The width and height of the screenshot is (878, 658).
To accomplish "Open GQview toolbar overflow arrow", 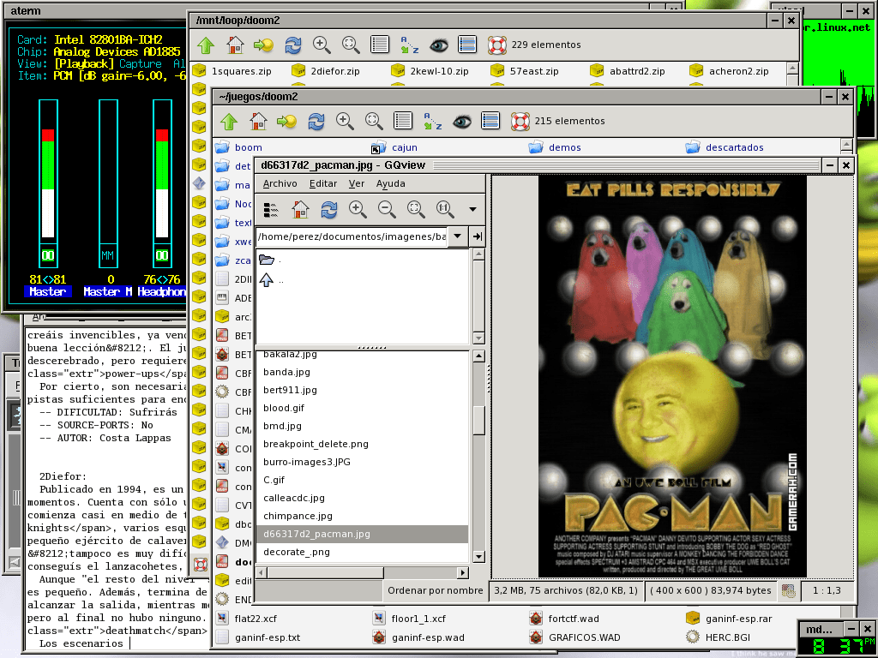I will click(x=472, y=209).
